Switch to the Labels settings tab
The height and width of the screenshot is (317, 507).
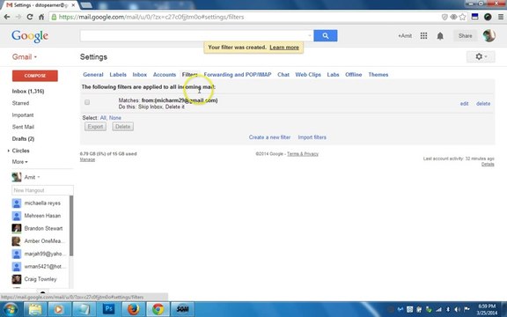click(x=118, y=75)
